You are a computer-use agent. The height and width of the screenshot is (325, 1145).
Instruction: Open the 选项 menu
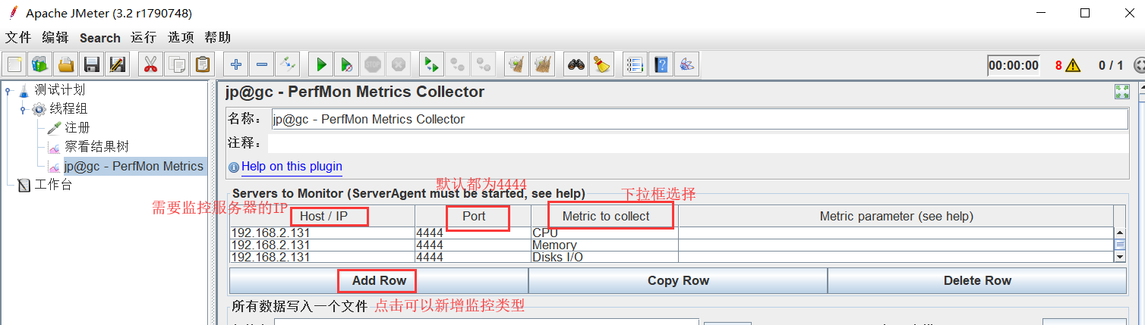(x=181, y=37)
